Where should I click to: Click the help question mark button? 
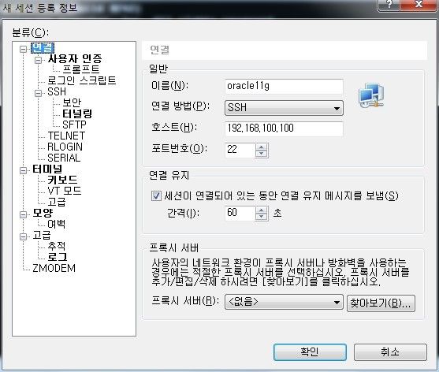(389, 5)
